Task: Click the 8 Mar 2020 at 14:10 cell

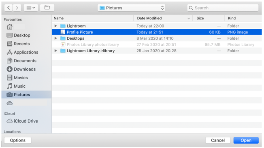Action: coord(155,38)
